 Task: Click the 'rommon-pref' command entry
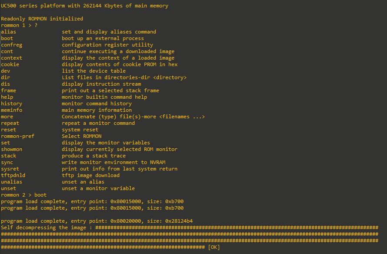click(17, 136)
